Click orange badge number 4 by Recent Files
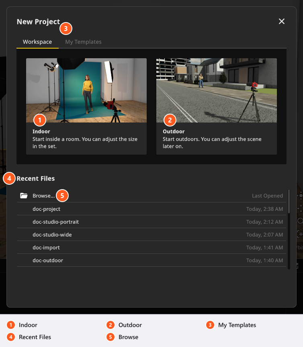Viewport: 303px width, 347px height. click(x=9, y=178)
